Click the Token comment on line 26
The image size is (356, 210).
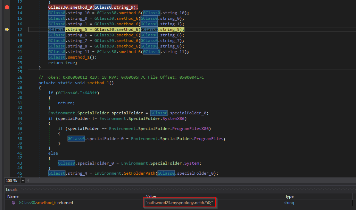click(121, 77)
